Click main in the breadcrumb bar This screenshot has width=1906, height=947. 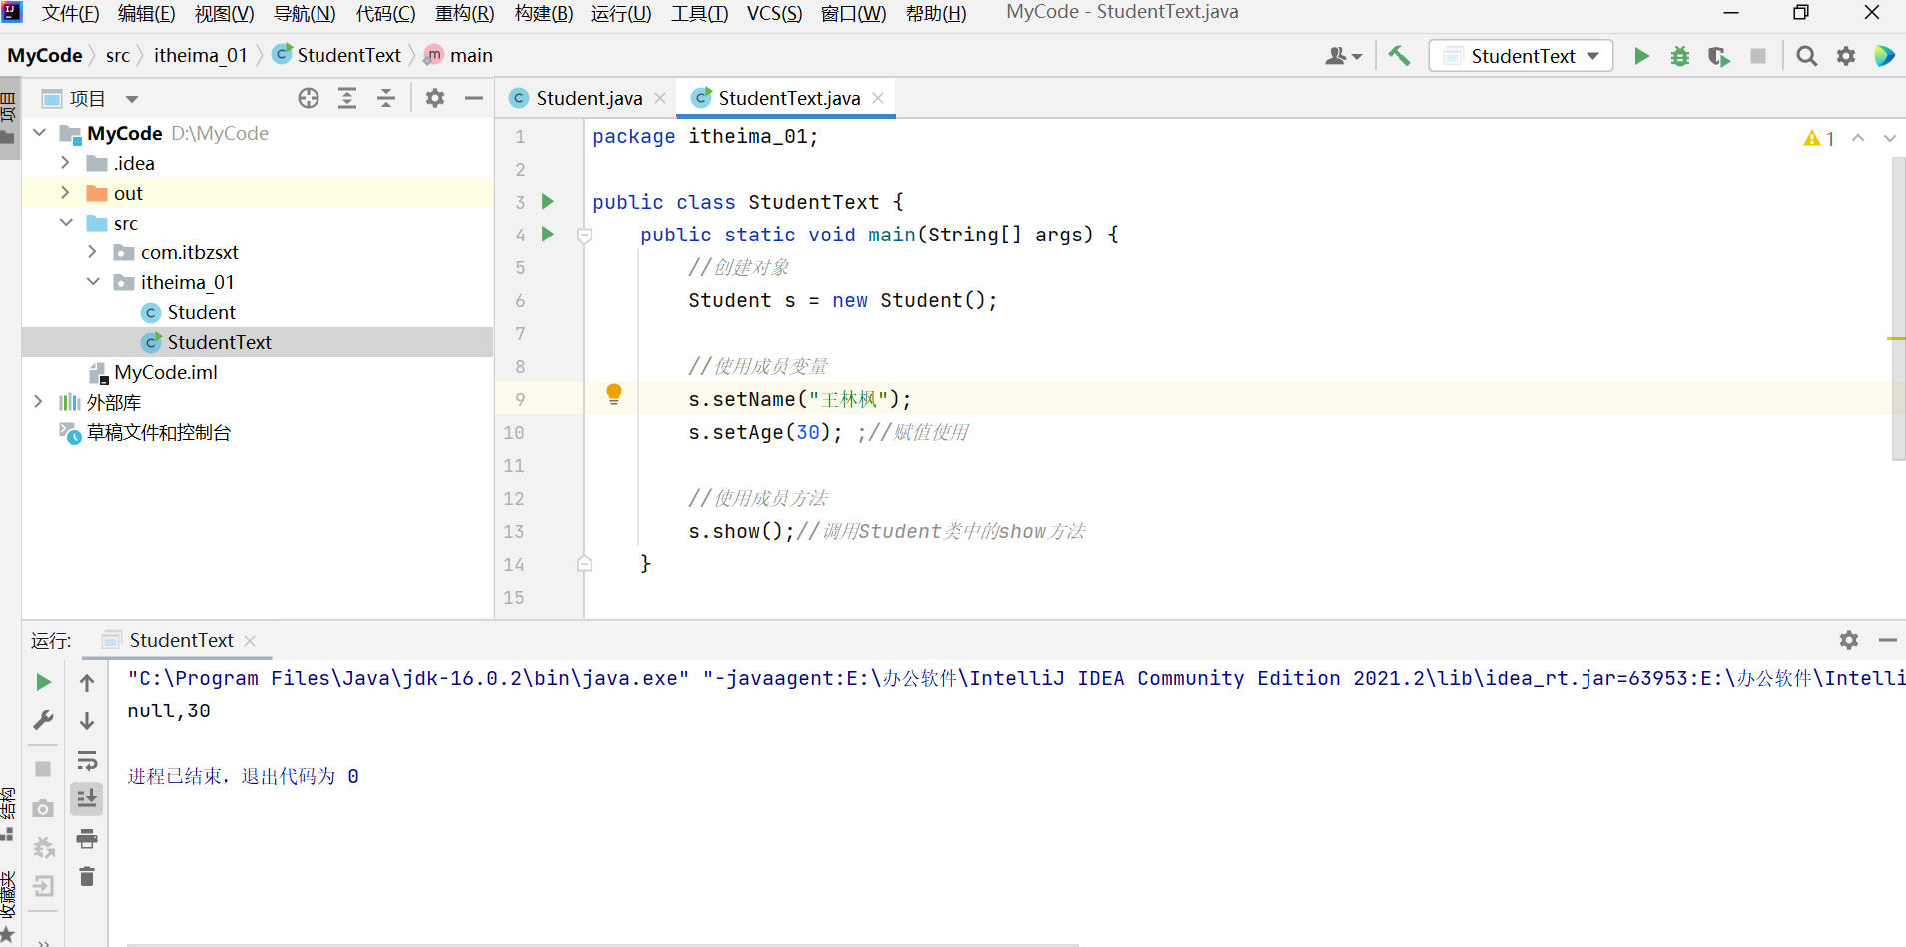point(471,55)
